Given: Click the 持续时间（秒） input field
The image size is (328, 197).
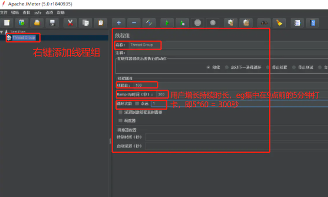Looking at the screenshot, I should click(237, 137).
